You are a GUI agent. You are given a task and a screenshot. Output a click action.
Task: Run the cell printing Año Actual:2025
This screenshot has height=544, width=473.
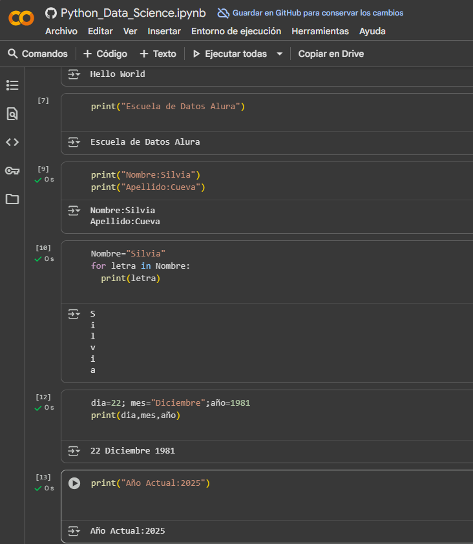coord(74,483)
